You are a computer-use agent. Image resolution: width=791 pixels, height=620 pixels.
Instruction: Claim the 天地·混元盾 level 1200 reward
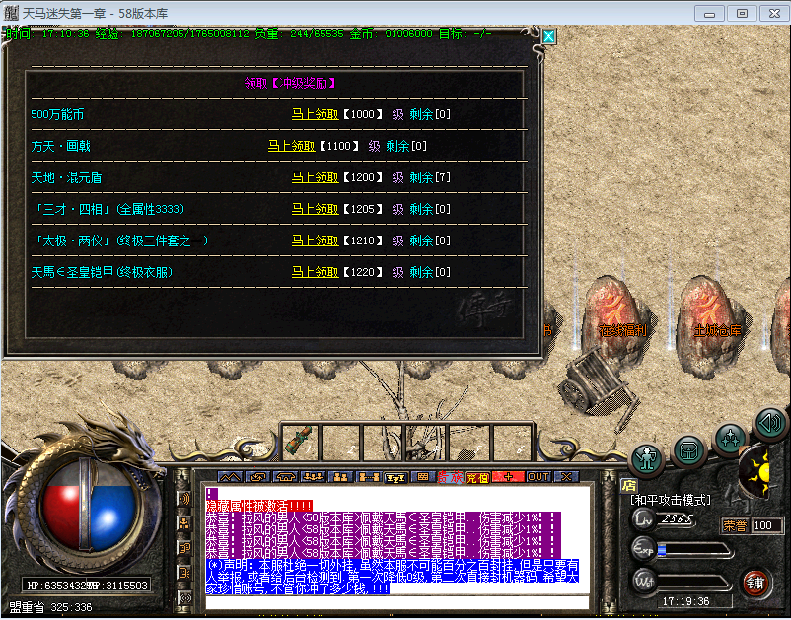(x=315, y=177)
